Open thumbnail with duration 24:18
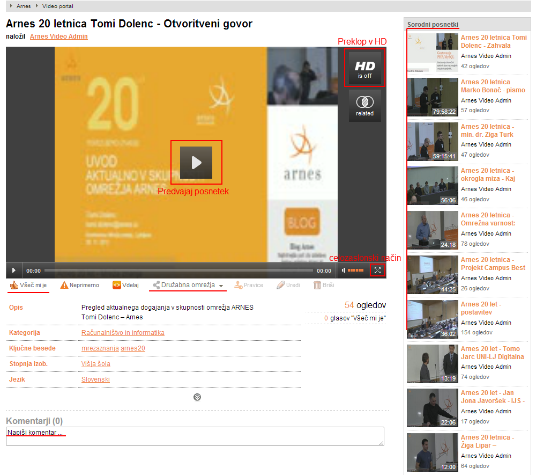Image resolution: width=536 pixels, height=475 pixels. click(x=433, y=230)
